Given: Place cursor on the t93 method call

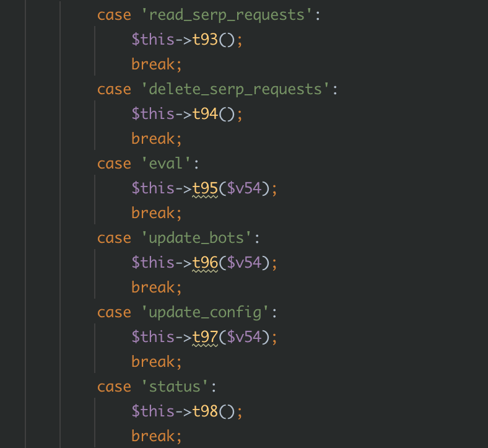Looking at the screenshot, I should tap(205, 40).
